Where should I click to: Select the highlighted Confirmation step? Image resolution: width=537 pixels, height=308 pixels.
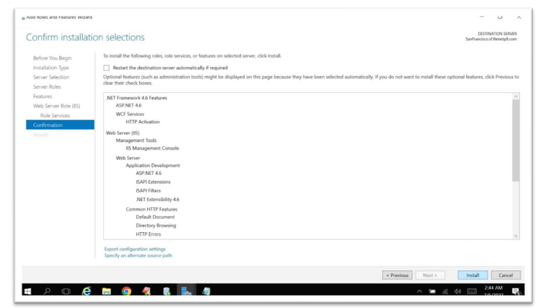click(x=60, y=125)
